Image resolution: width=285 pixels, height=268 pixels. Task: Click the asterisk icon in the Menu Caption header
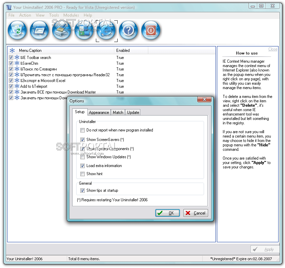click(x=12, y=50)
